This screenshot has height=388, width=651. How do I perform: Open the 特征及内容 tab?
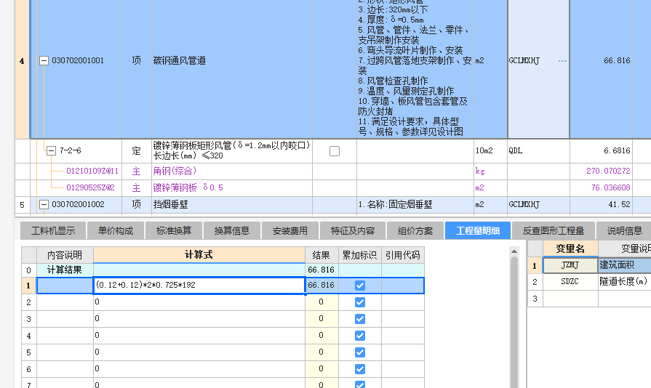[353, 230]
